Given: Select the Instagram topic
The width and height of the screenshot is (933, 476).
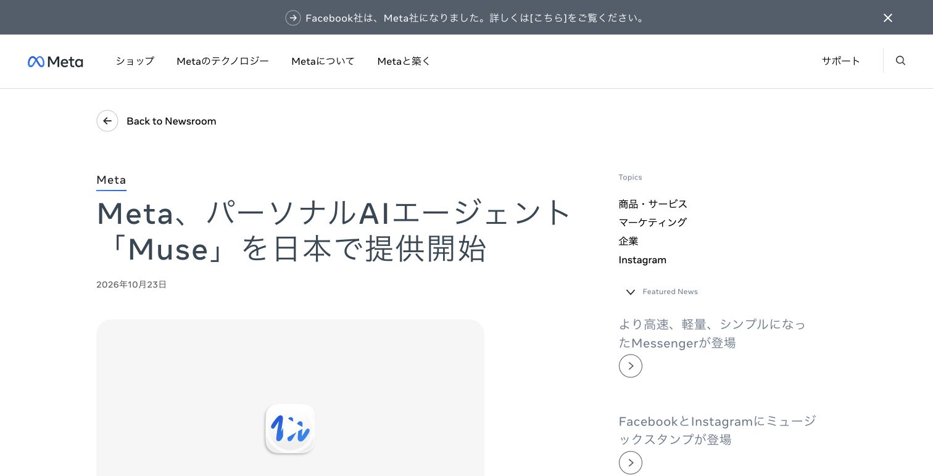Looking at the screenshot, I should coord(642,260).
